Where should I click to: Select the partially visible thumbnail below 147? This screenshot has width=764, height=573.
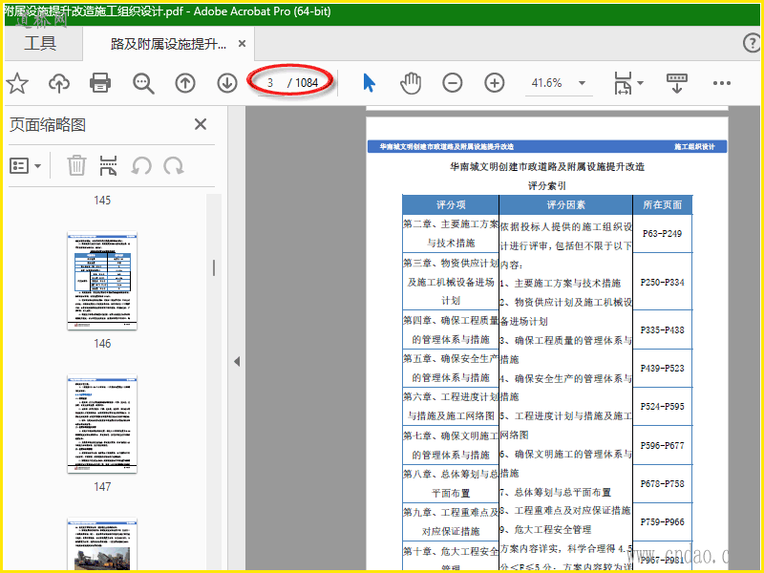102,544
